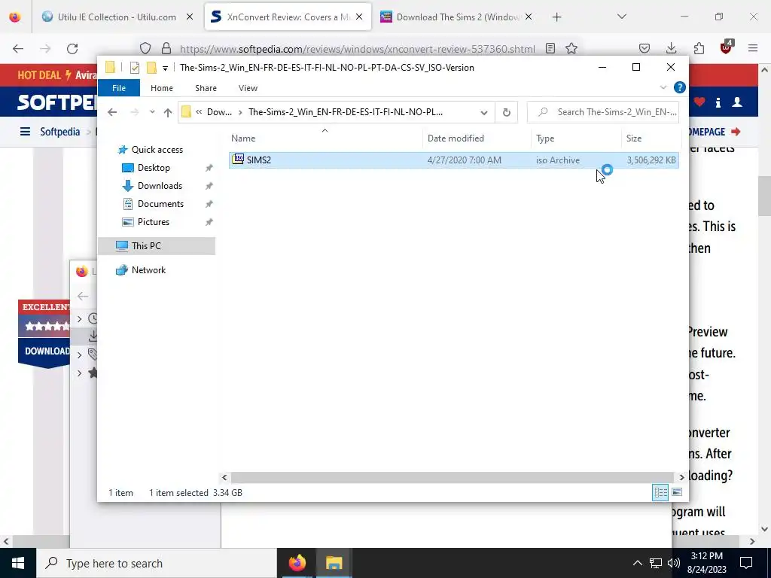Click the Search The-Sims-2 folder field
Screen dimensions: 771x578
[603, 112]
